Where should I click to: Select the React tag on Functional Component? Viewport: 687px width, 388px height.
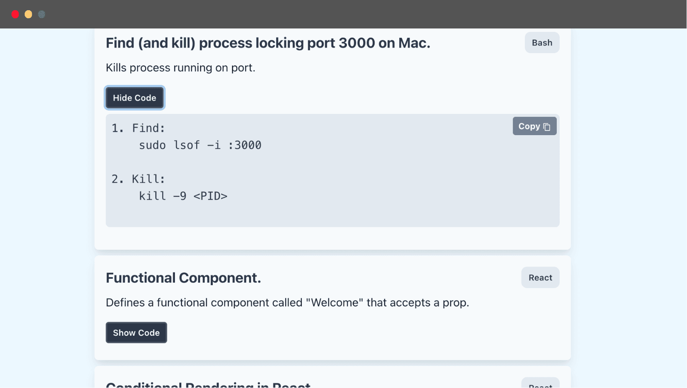tap(540, 278)
